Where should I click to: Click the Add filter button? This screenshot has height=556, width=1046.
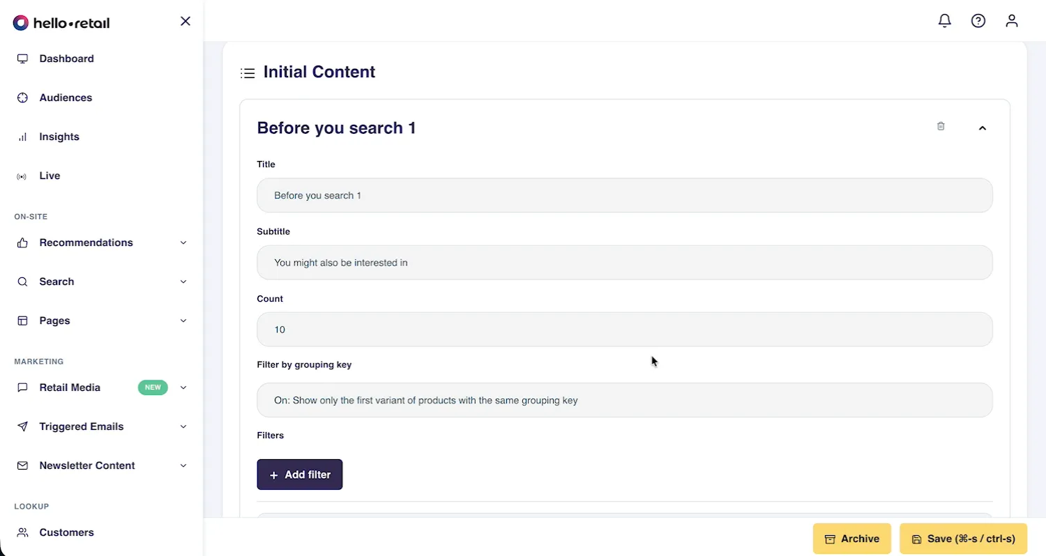pyautogui.click(x=300, y=474)
